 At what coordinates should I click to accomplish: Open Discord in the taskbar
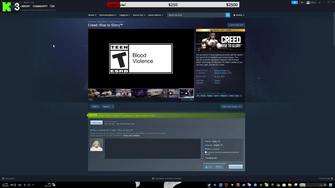[x=249, y=185]
